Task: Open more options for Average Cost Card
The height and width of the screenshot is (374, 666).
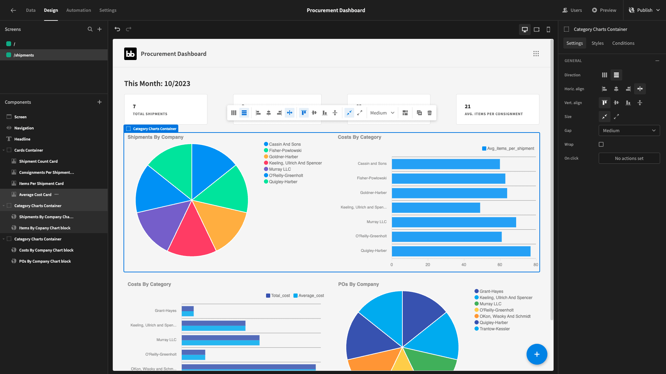Action: [x=57, y=195]
